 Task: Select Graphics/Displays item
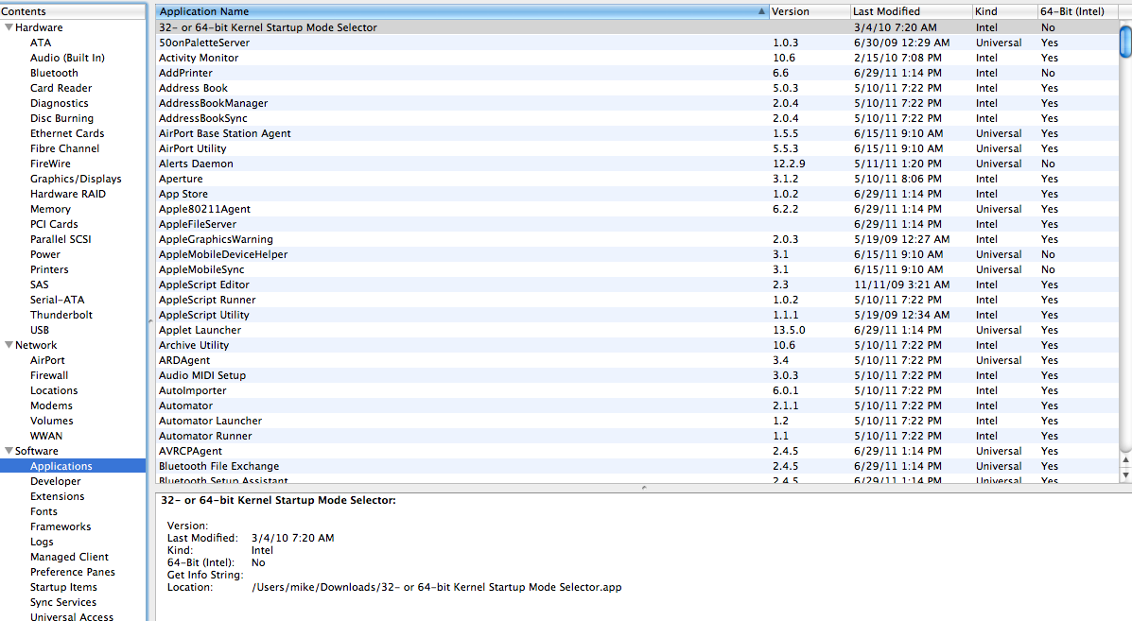pos(76,179)
